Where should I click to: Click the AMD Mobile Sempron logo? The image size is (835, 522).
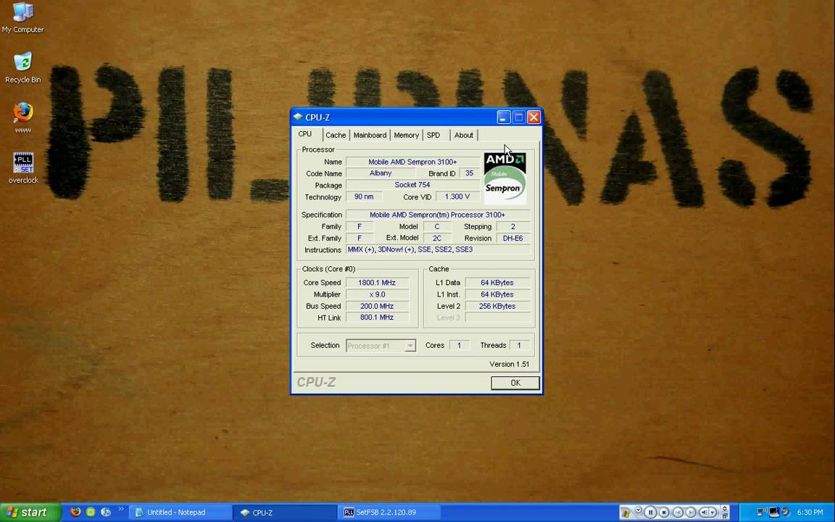coord(504,178)
